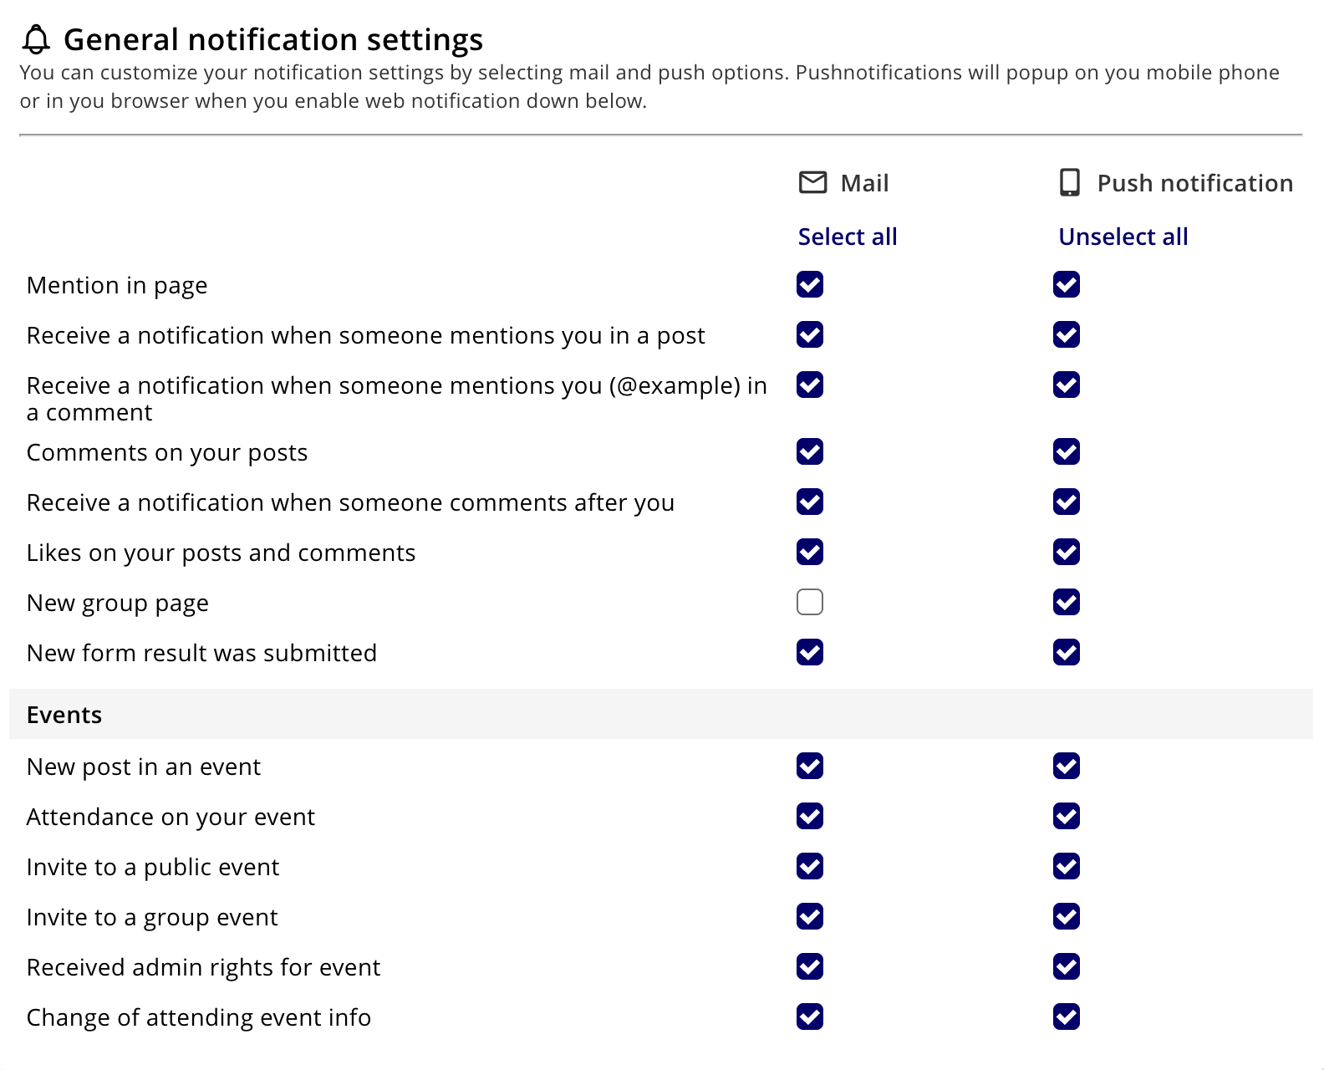Turn off Mail for Comments on your posts
Viewport: 1324px width, 1070px height.
pyautogui.click(x=810, y=451)
